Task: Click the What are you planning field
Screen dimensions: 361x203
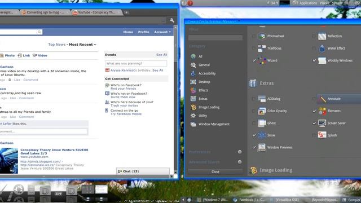Action: click(x=136, y=63)
